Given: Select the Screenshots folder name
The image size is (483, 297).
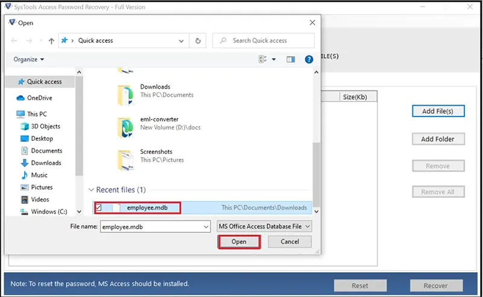Looking at the screenshot, I should pos(156,152).
